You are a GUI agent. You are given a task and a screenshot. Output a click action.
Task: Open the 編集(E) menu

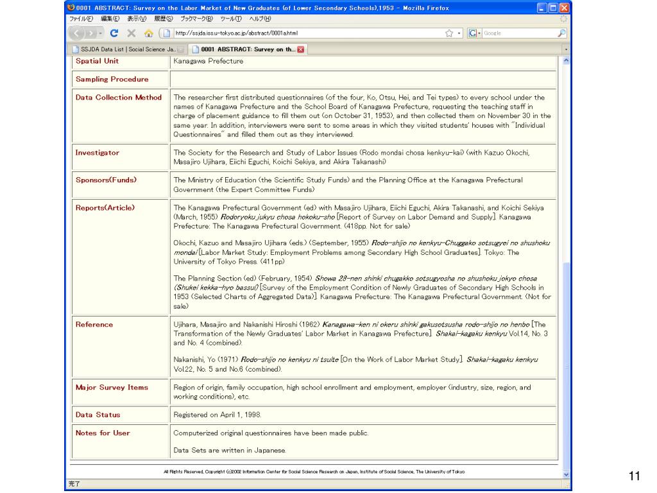(110, 19)
